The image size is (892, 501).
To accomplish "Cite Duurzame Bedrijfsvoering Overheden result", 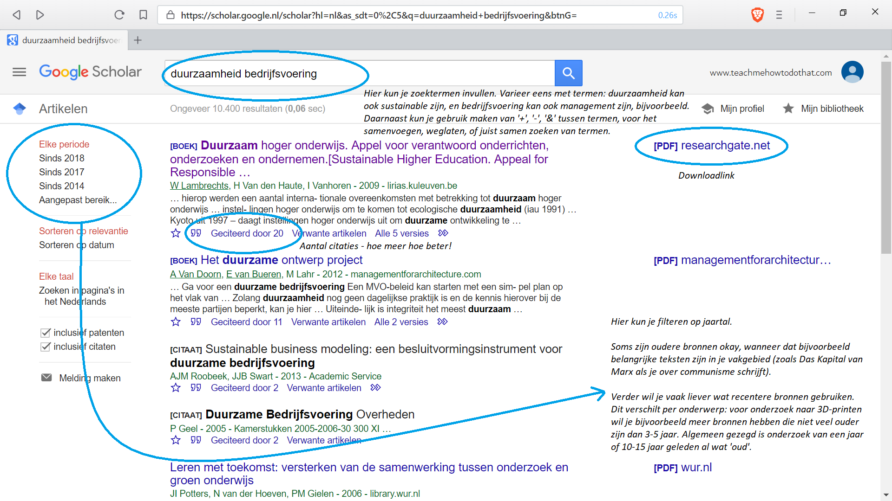I will coord(196,440).
